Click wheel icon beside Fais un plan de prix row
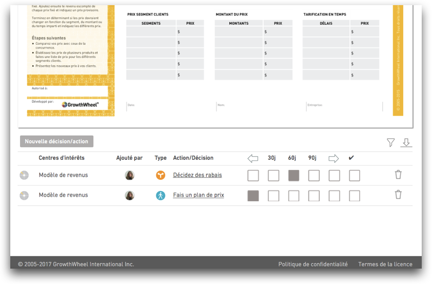Viewport: 432px width, 284px height. tap(24, 195)
